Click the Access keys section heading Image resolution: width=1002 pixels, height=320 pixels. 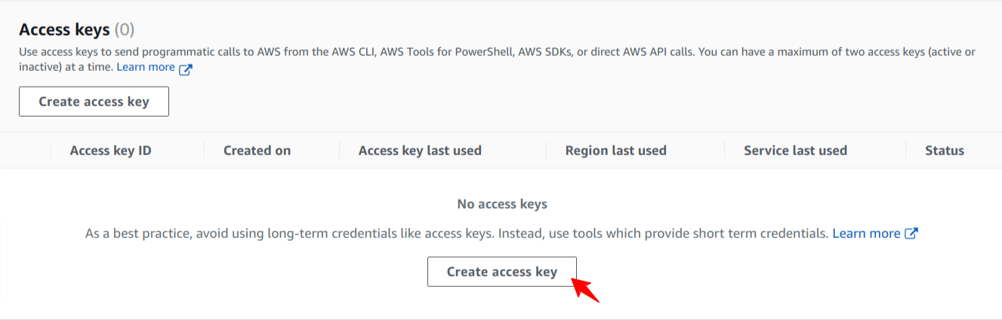pyautogui.click(x=64, y=30)
